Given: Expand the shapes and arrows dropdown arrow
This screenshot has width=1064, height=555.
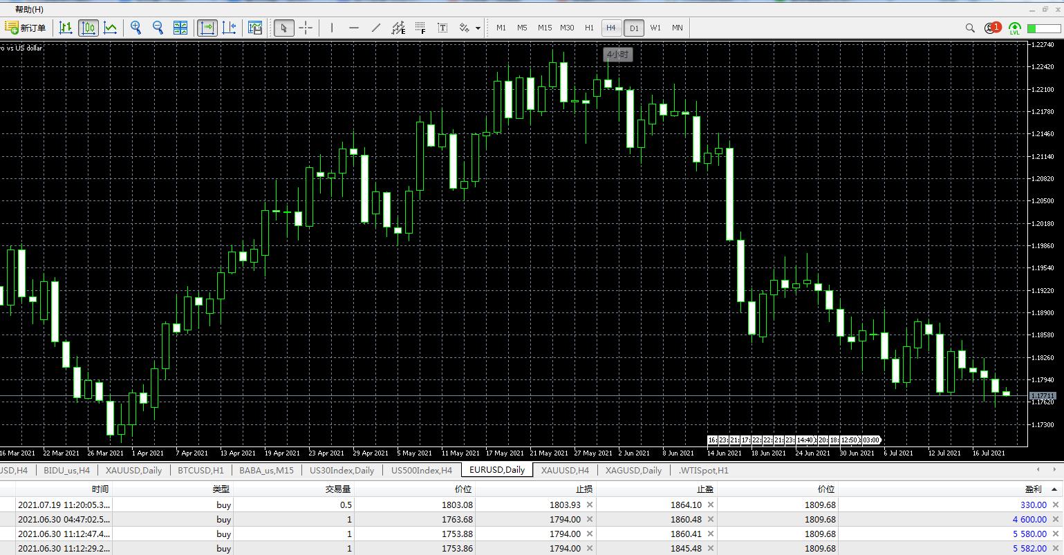Looking at the screenshot, I should coord(478,28).
